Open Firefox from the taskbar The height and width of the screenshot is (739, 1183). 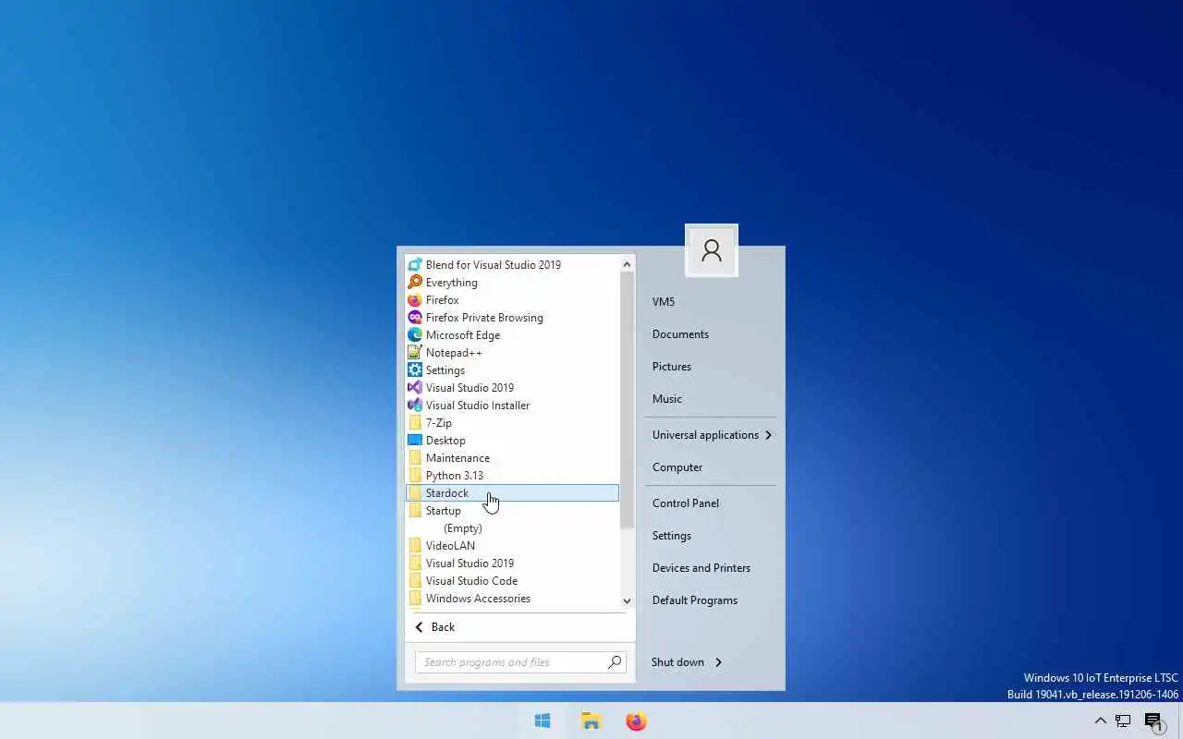pos(637,721)
